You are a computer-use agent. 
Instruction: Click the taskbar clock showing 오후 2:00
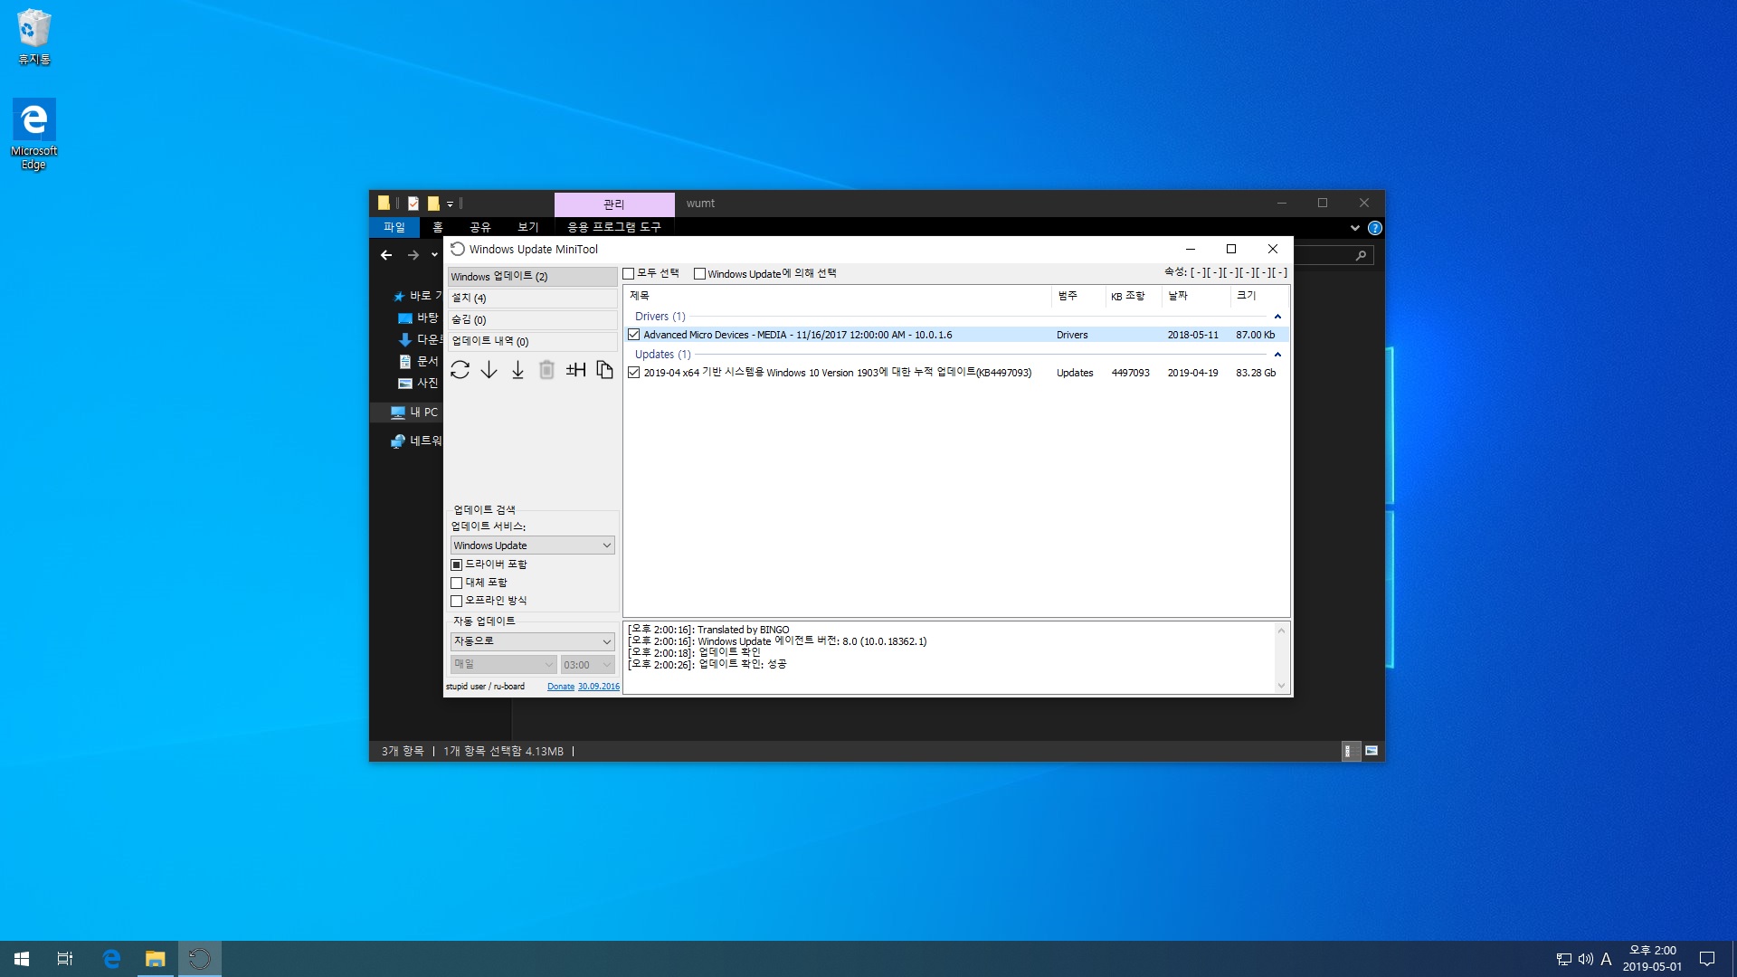(1653, 959)
